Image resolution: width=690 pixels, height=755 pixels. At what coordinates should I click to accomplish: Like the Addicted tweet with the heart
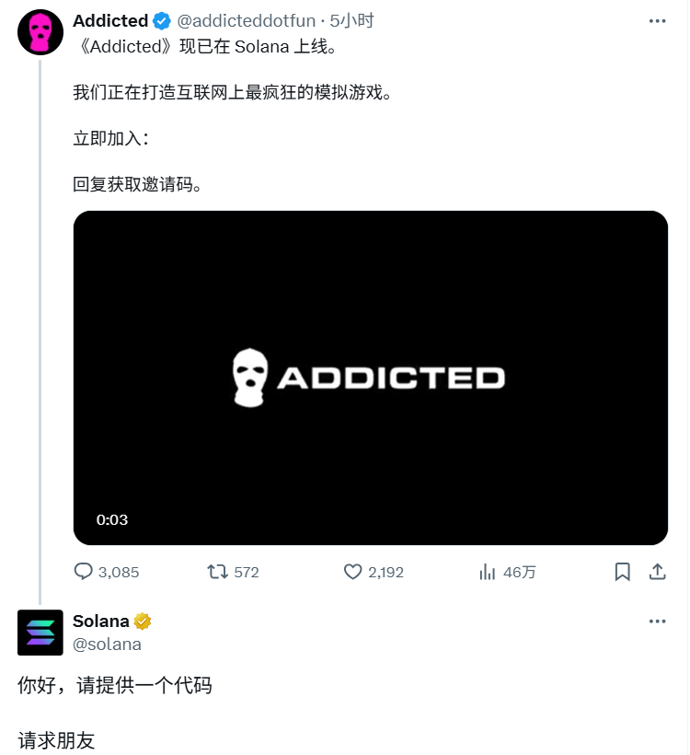[352, 572]
